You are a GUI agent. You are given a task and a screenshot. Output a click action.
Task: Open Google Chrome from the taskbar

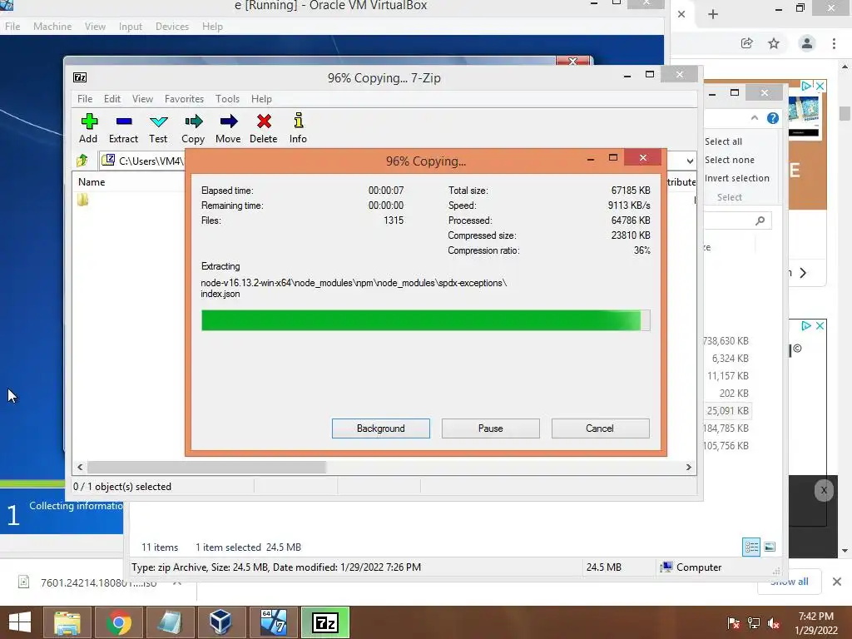coord(118,622)
